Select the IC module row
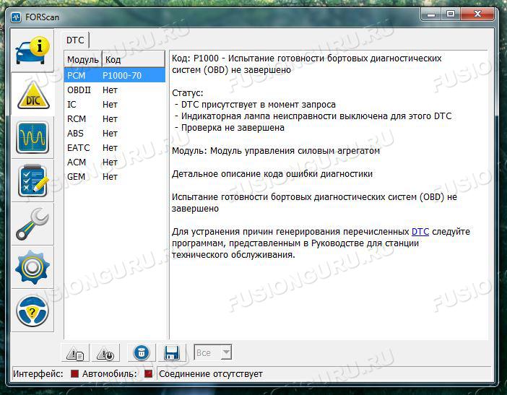The width and height of the screenshot is (507, 395). tap(114, 105)
